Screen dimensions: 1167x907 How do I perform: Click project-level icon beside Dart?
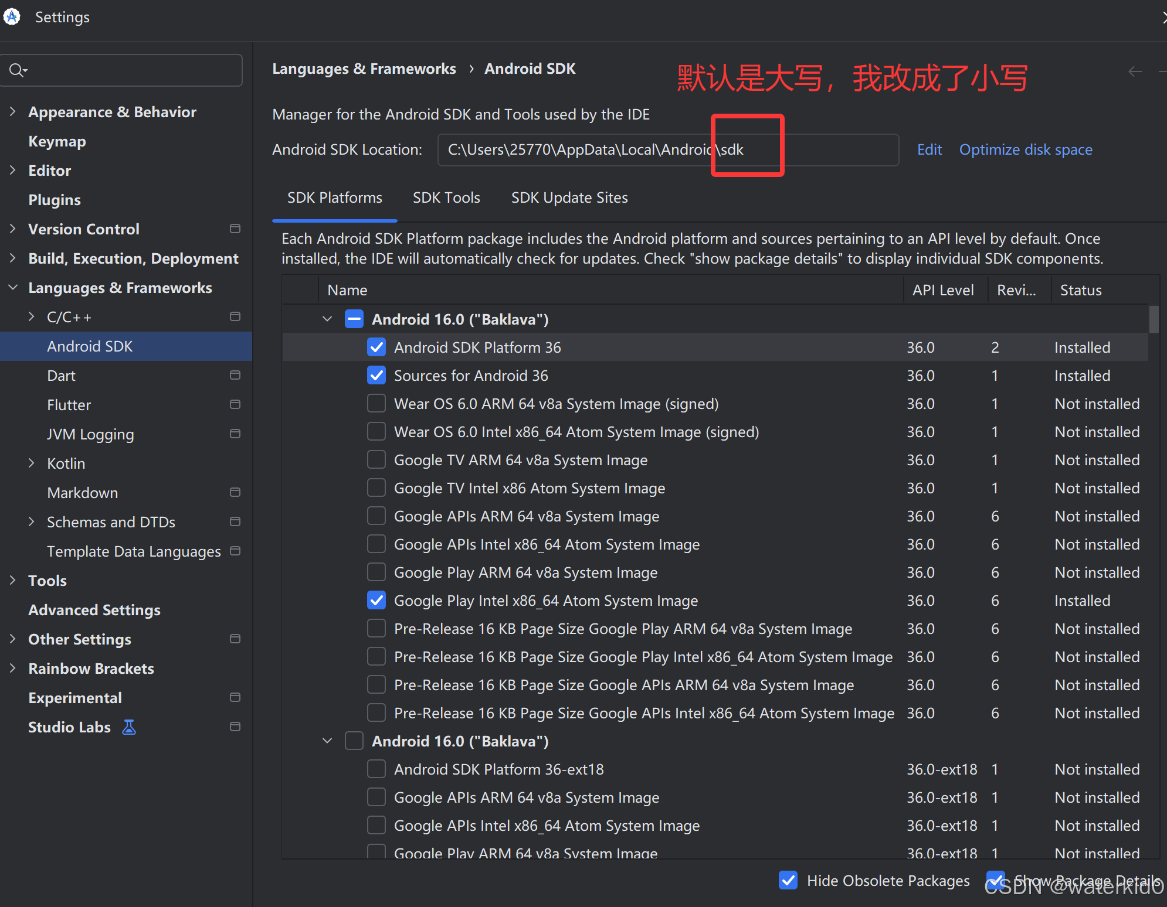tap(235, 375)
